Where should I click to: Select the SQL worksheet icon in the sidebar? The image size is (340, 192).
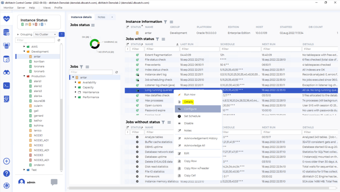[7, 99]
